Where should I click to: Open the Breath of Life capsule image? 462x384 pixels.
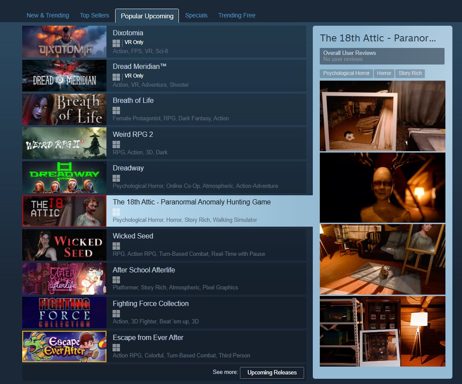pos(64,109)
